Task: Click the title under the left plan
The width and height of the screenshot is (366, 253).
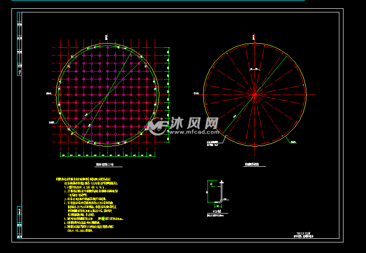Action: [x=104, y=163]
